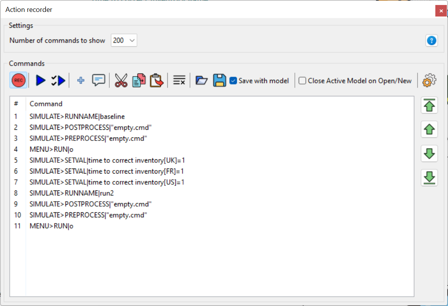Enable Close Active Model on Open/New
448x306 pixels.
point(302,81)
